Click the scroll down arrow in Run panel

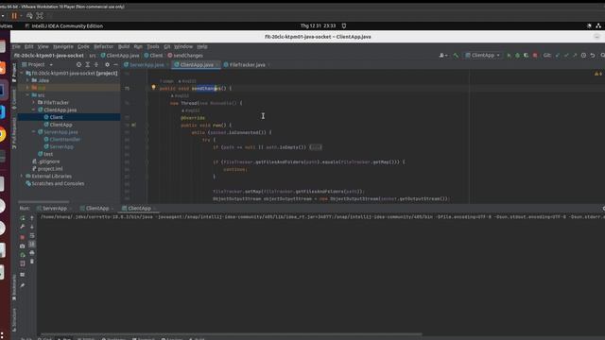[32, 227]
